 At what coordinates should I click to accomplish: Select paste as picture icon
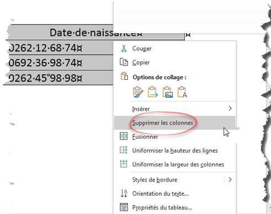click(167, 92)
